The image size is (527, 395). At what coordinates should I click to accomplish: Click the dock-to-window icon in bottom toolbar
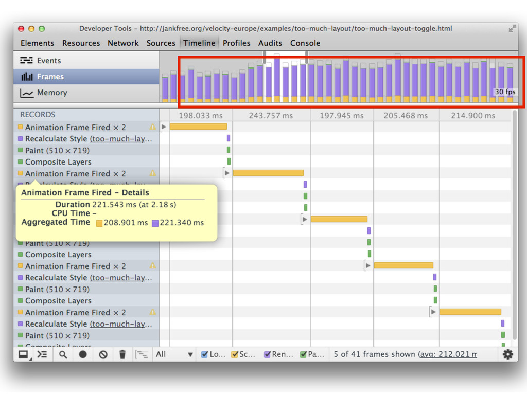coord(23,354)
